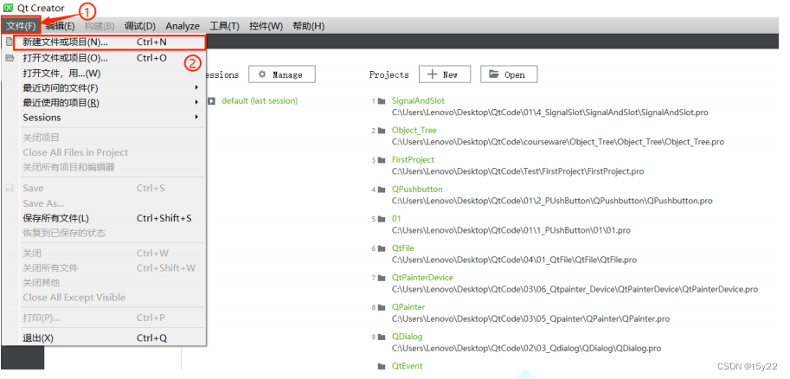Click folder icon next to QDialog
This screenshot has width=790, height=379.
point(382,337)
